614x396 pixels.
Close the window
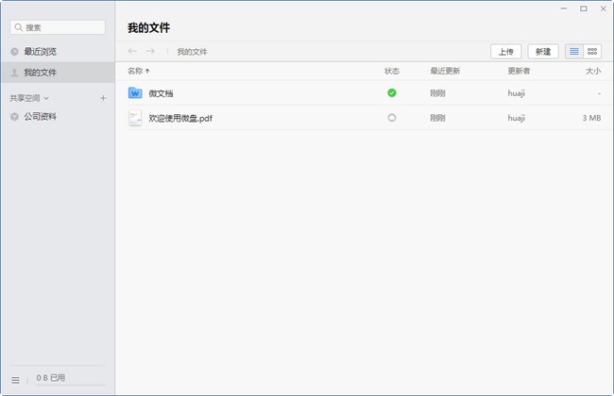coord(604,8)
